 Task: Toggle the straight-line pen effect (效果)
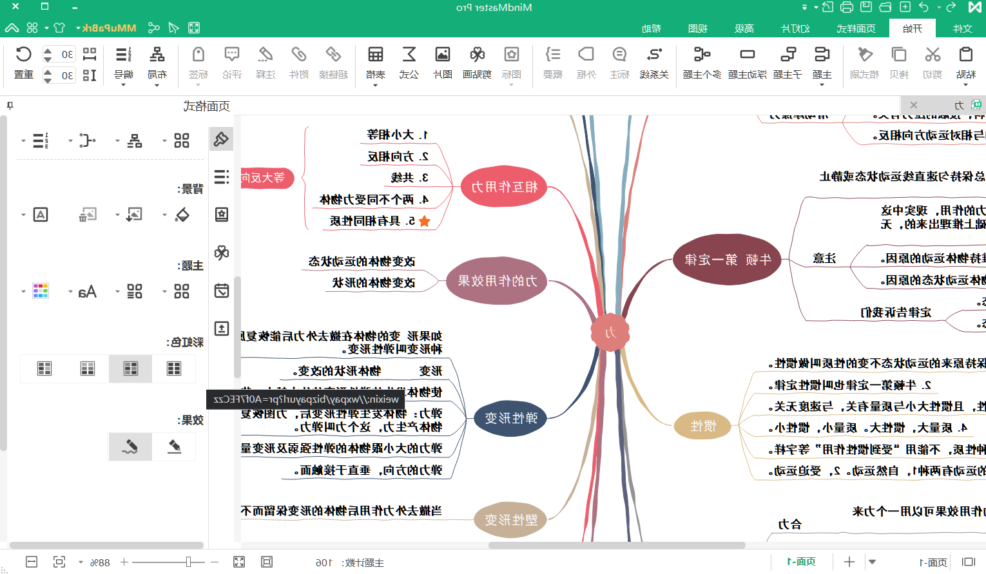click(x=174, y=446)
